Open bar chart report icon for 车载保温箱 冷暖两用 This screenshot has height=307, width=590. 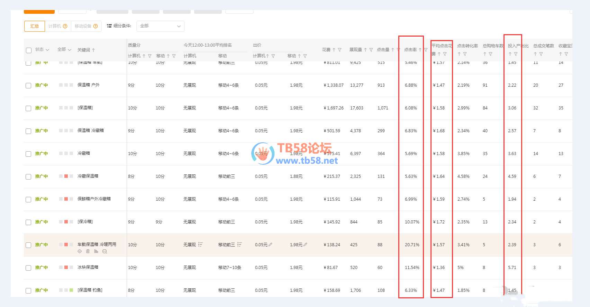pos(96,251)
